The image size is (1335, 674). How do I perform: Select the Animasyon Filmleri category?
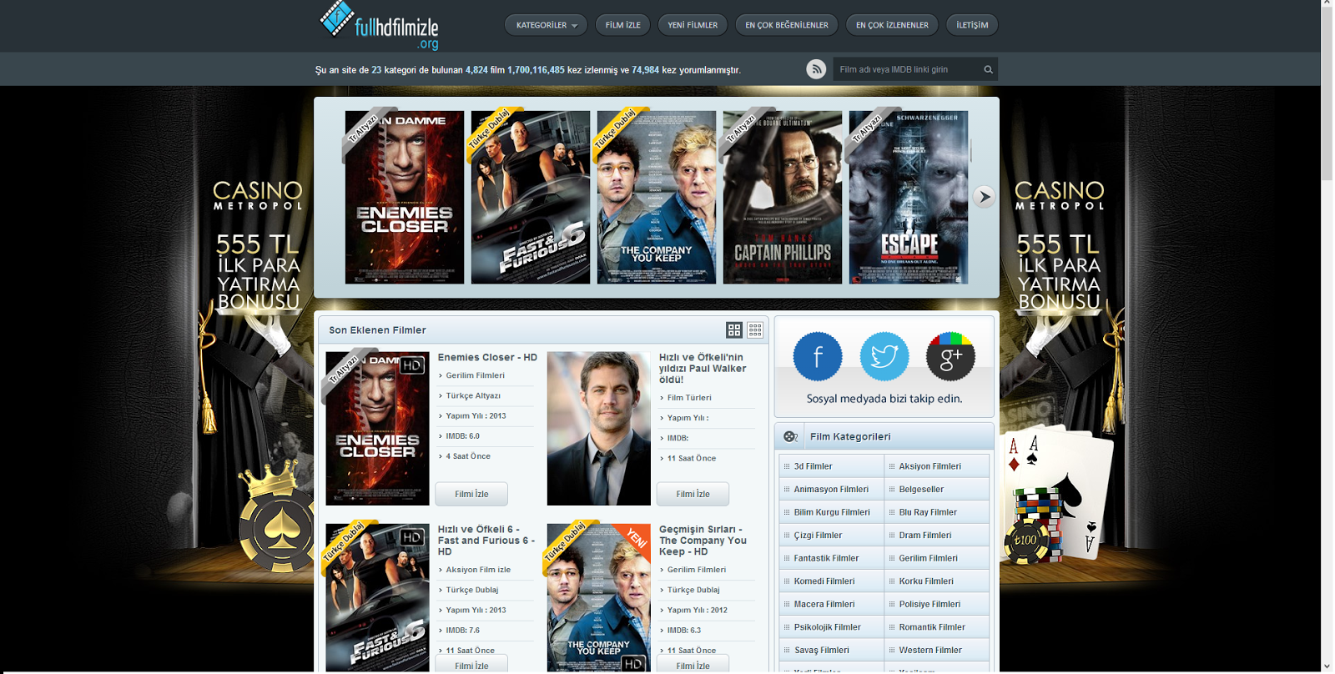point(831,490)
